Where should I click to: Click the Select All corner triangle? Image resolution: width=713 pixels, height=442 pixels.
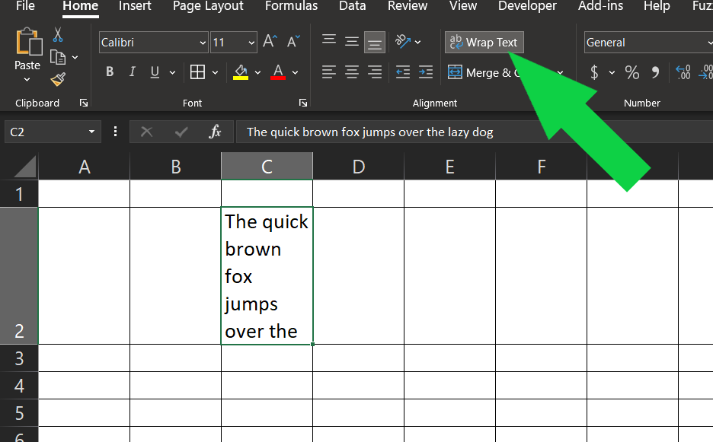[x=24, y=167]
